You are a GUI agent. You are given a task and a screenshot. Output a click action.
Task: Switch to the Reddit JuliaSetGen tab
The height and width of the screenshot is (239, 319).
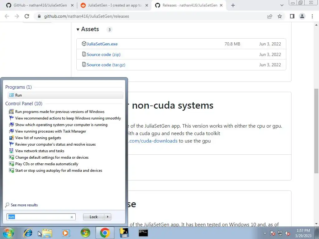[x=114, y=6]
